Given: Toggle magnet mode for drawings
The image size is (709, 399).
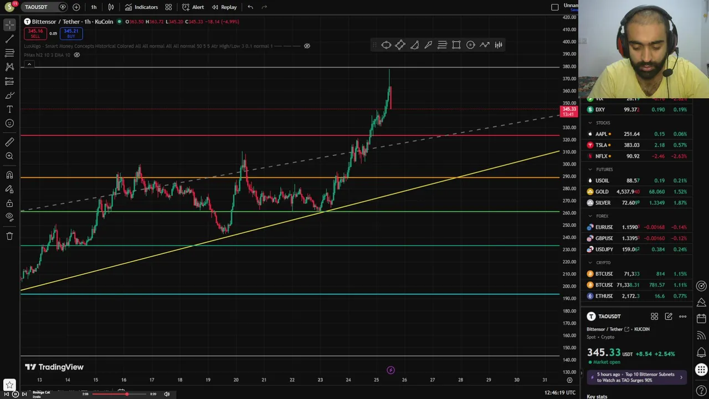Looking at the screenshot, I should [9, 175].
